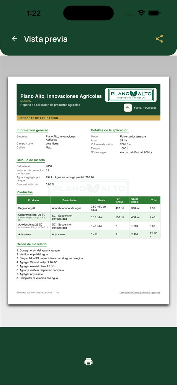
Task: Tap the Wi-Fi status icon
Action: (x=141, y=13)
